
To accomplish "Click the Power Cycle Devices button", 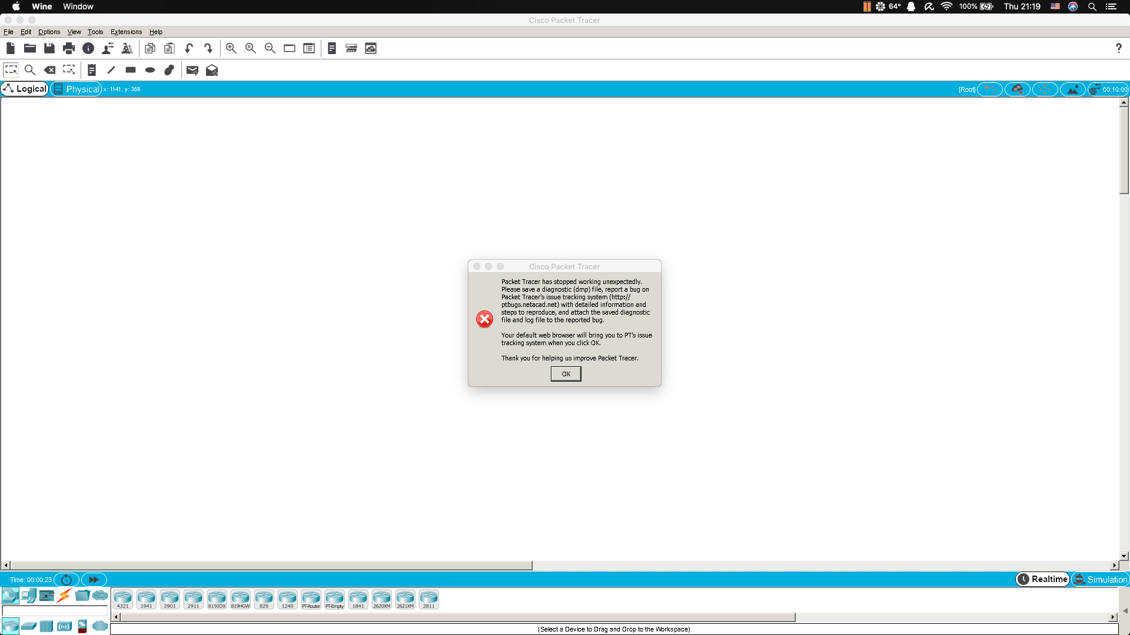I will (x=67, y=579).
